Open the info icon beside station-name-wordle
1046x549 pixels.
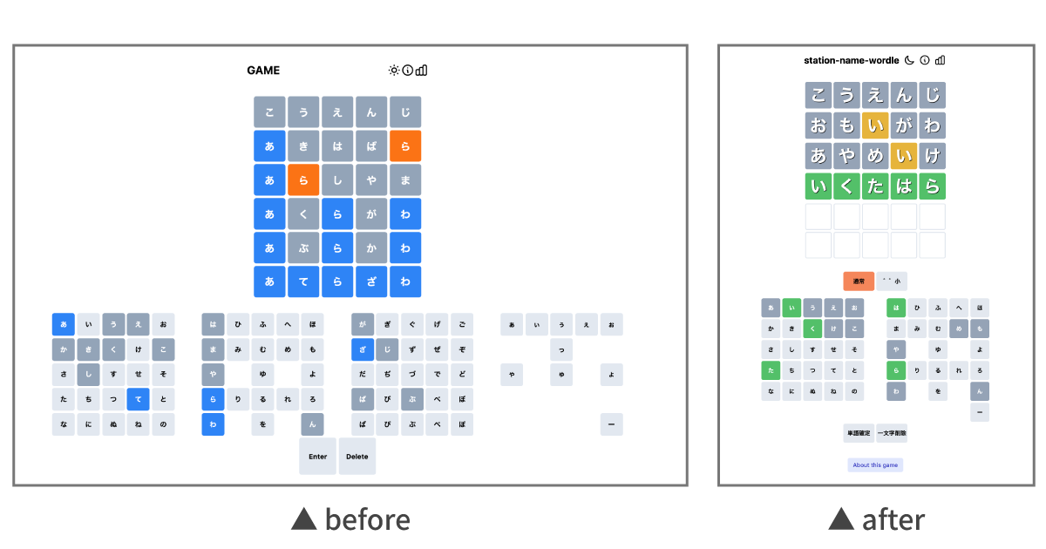(925, 60)
